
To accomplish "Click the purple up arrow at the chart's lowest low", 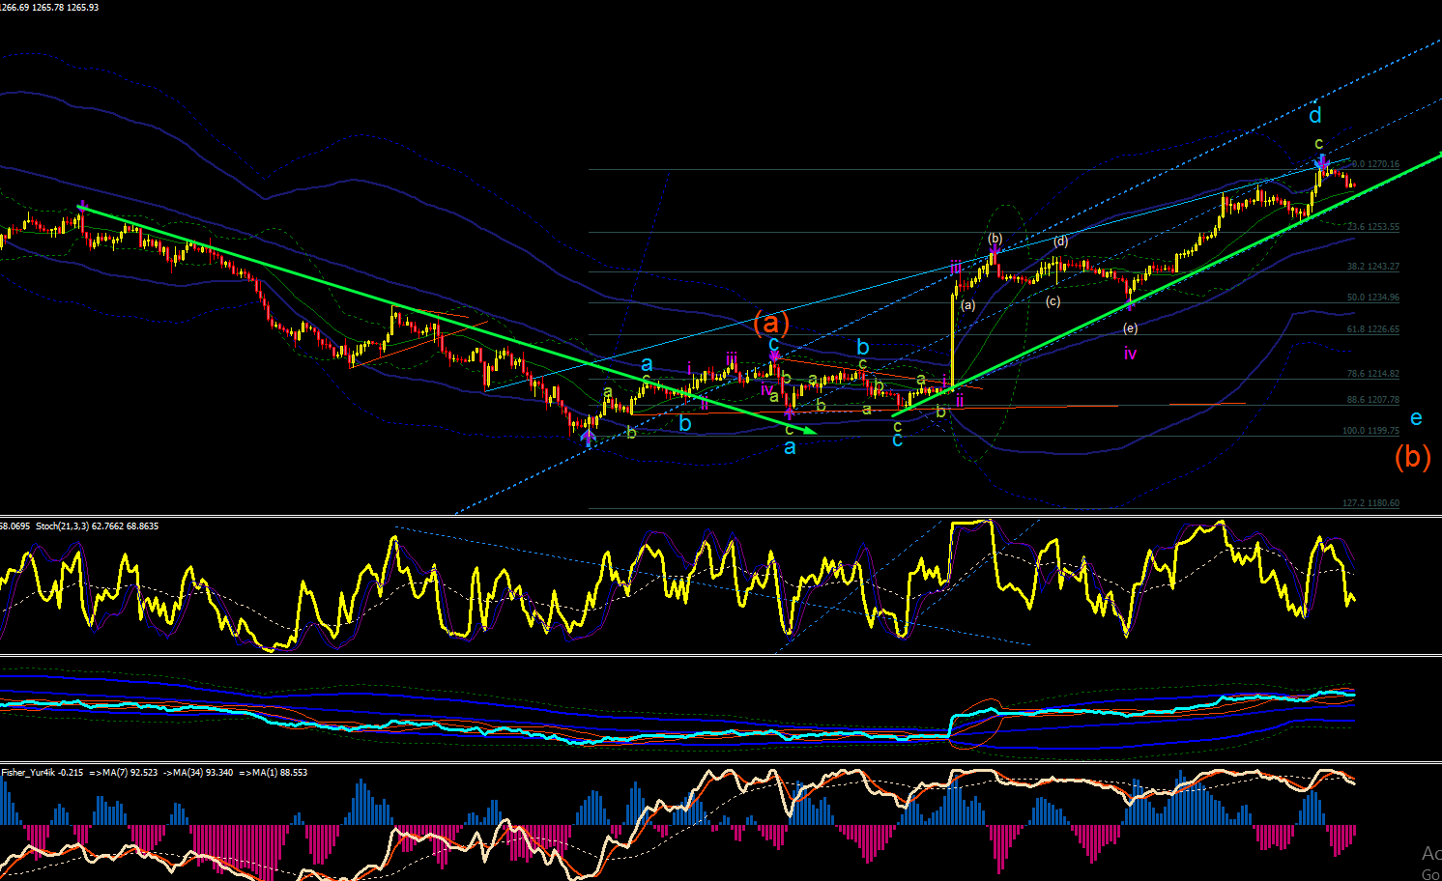I will [x=588, y=438].
